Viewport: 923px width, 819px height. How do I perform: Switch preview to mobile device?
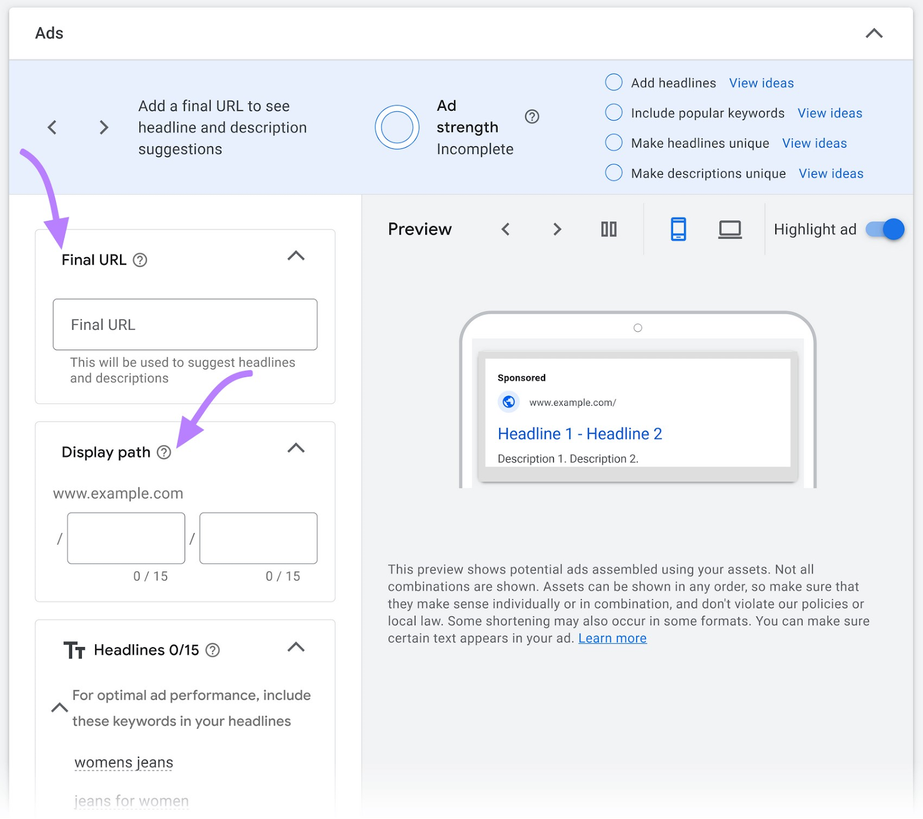click(678, 229)
